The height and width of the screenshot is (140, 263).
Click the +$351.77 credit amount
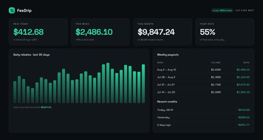[x=244, y=125]
